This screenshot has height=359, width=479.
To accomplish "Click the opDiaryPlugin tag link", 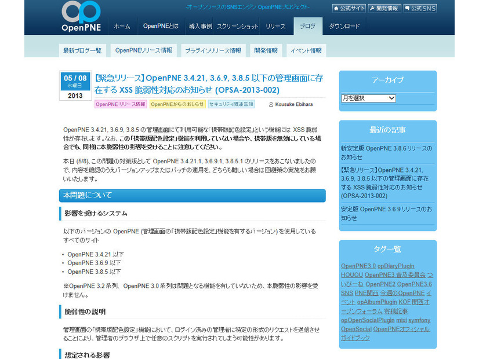I will (397, 266).
